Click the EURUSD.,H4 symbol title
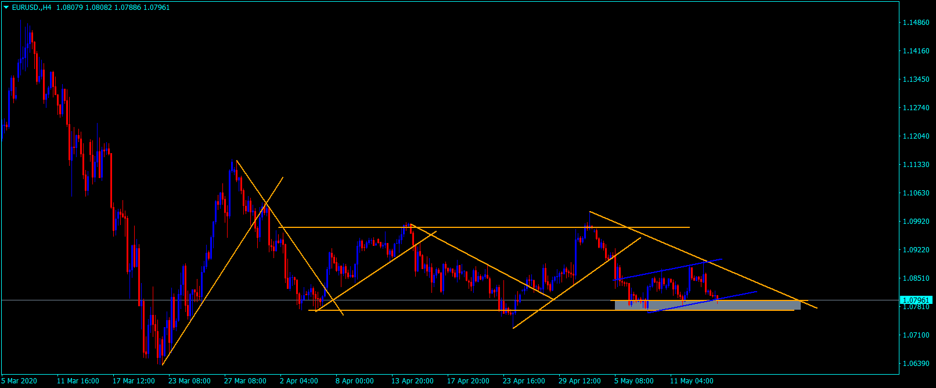Image resolution: width=936 pixels, height=388 pixels. [x=31, y=8]
